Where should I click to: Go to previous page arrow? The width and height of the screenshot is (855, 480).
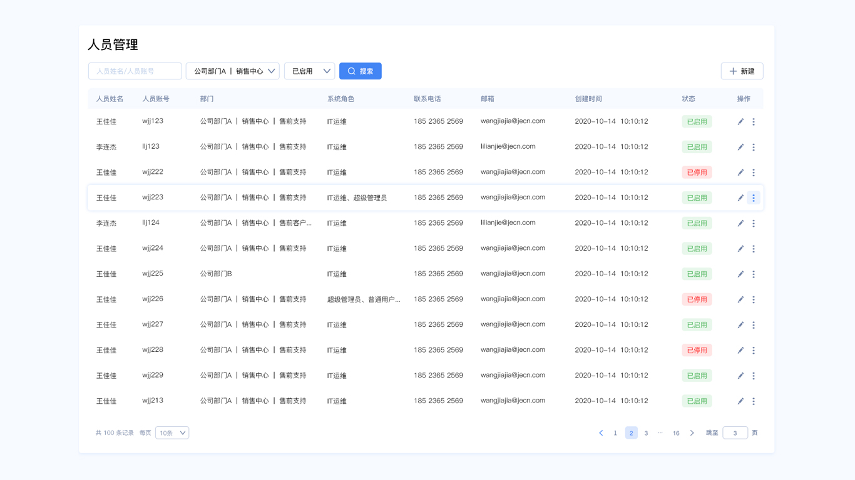tap(601, 433)
